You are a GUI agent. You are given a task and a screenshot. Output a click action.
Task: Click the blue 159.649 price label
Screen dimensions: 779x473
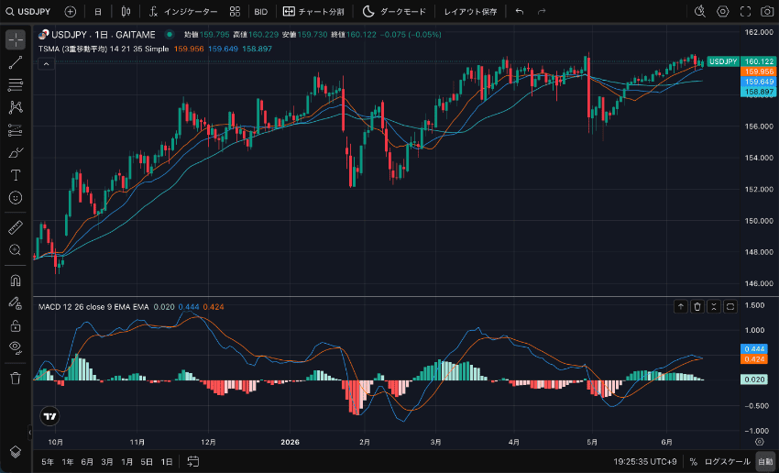pyautogui.click(x=758, y=82)
